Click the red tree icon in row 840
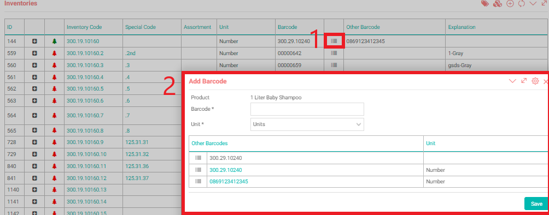Screen dimensions: 549x215 [54, 166]
